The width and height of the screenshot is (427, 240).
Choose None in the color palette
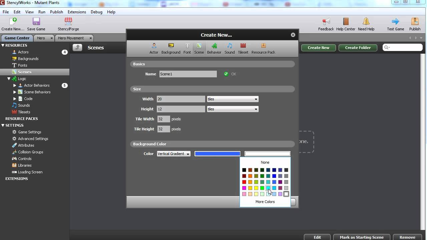click(x=265, y=162)
